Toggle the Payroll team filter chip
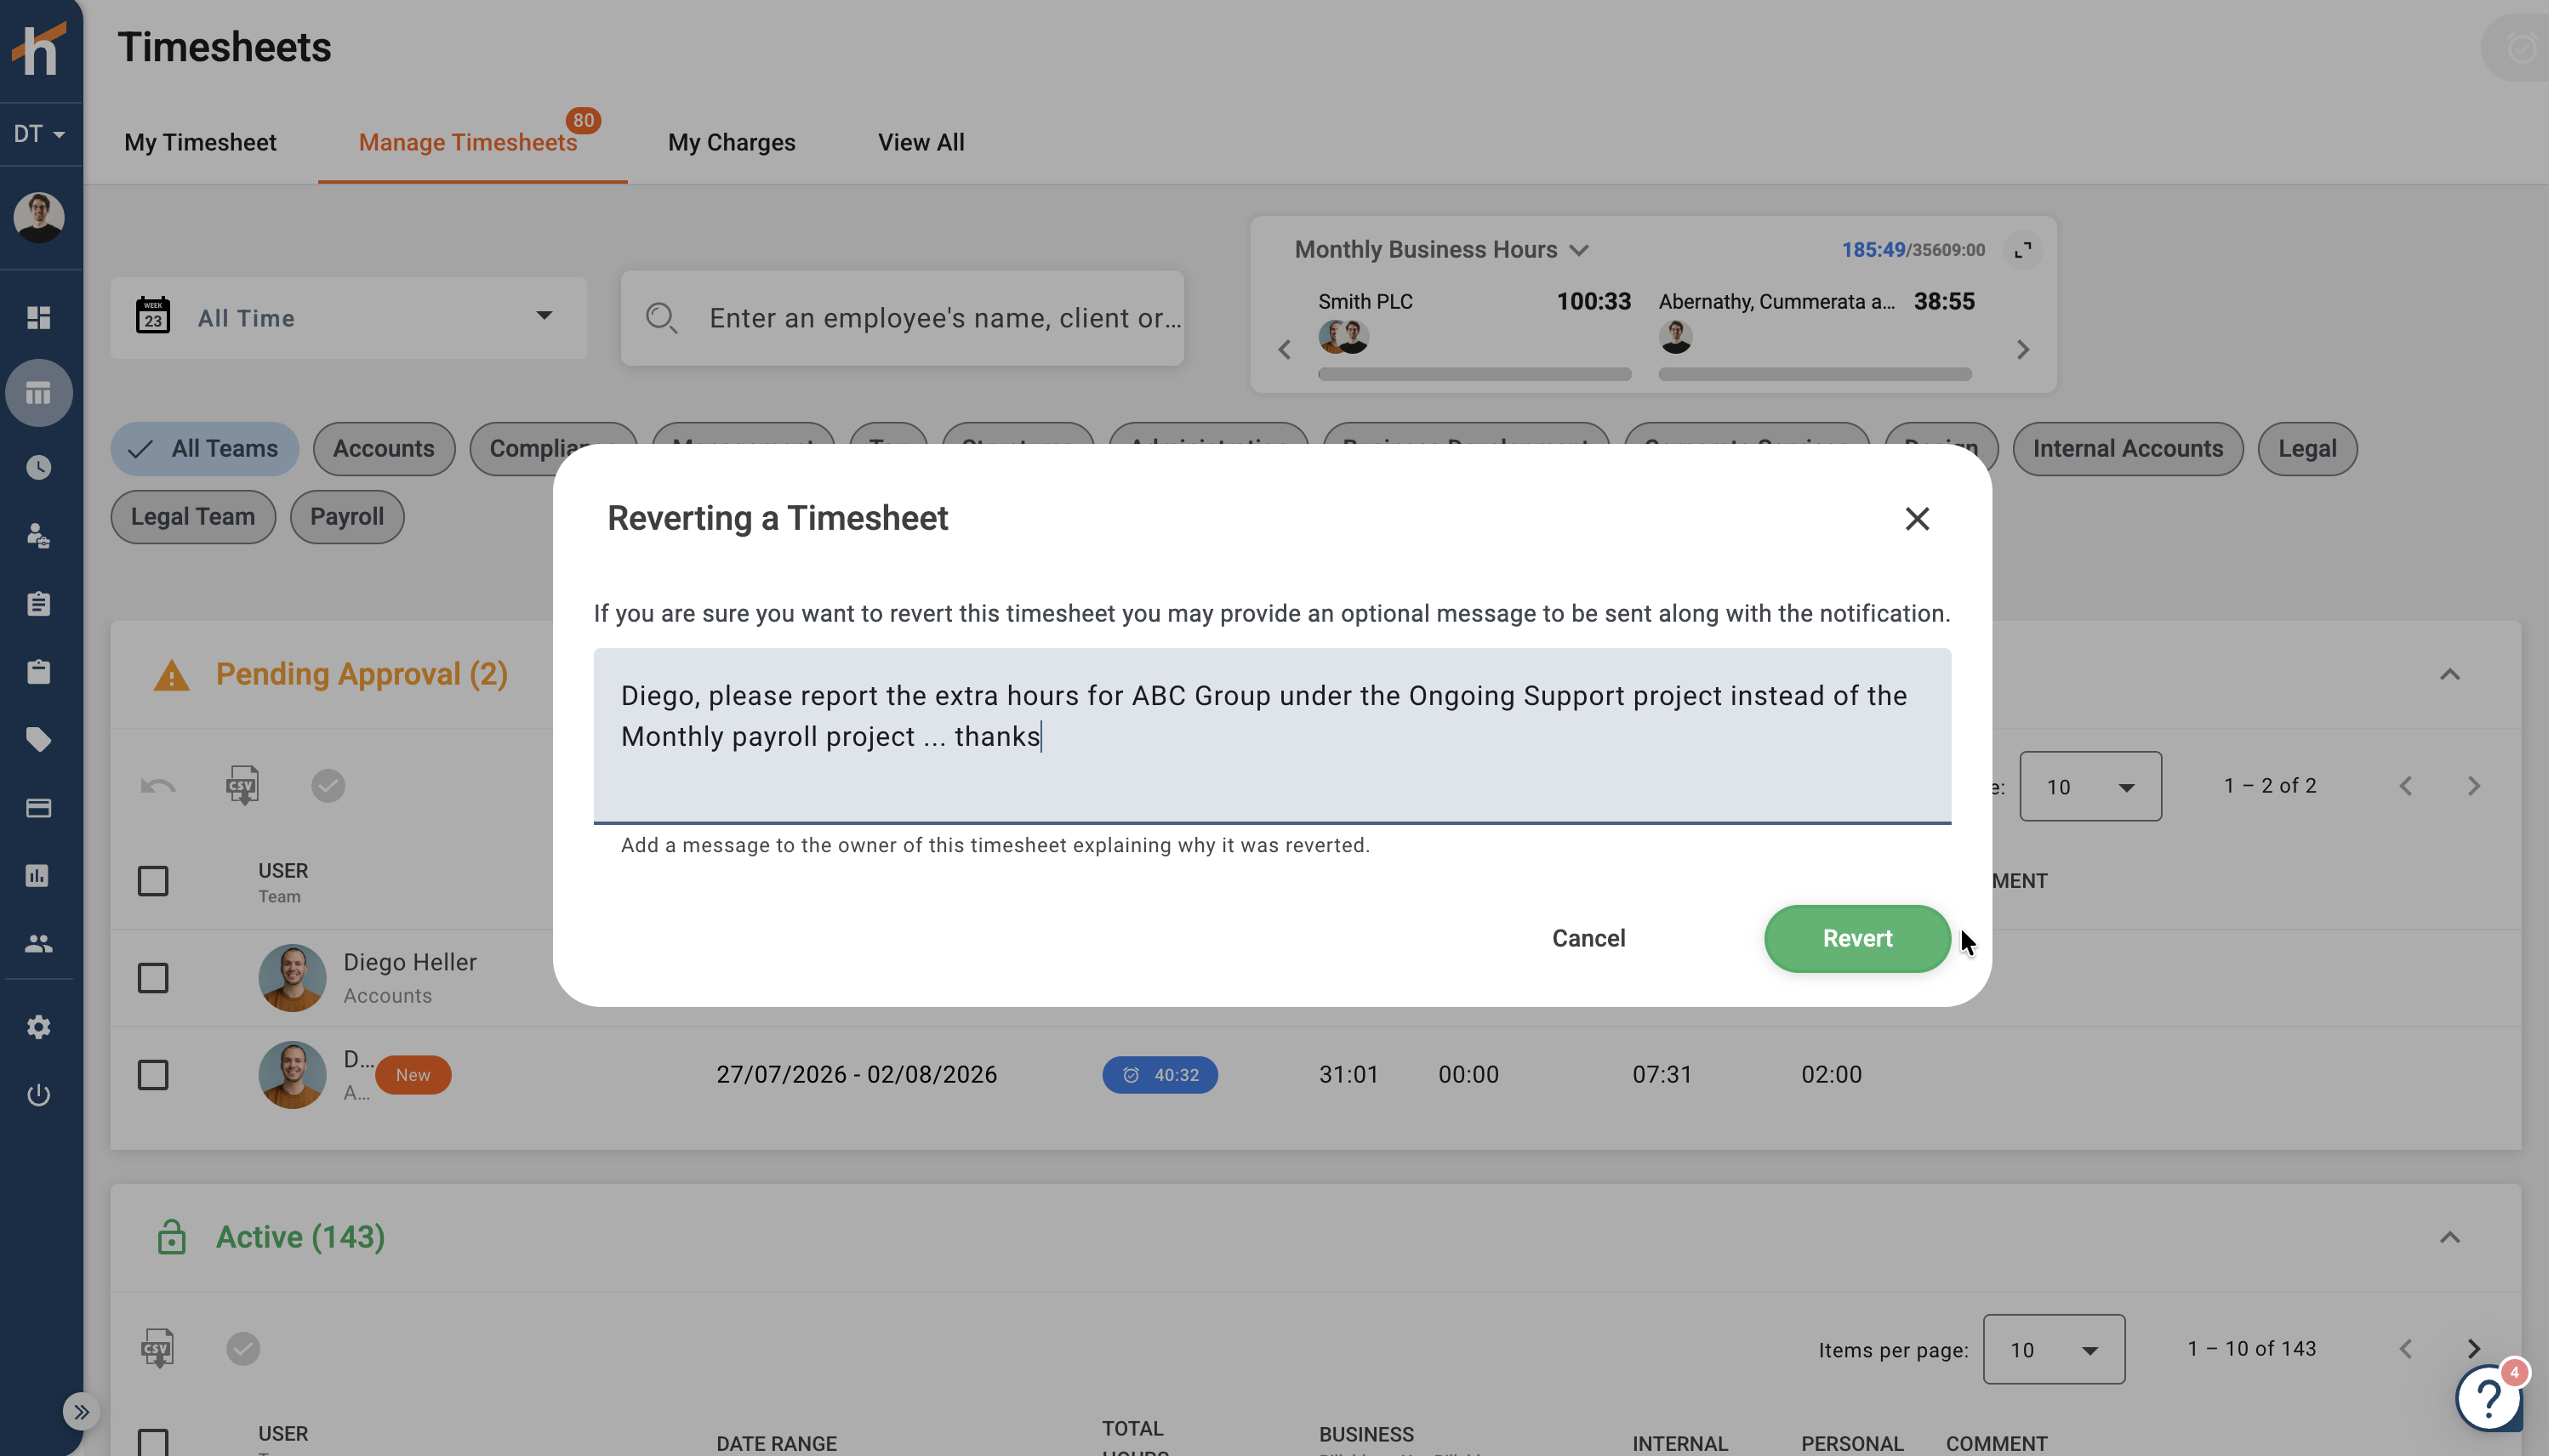The image size is (2554, 1456). click(347, 517)
